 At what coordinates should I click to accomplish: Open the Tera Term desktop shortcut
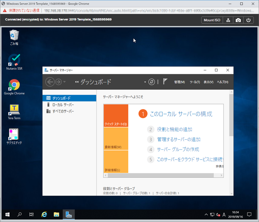point(14,112)
